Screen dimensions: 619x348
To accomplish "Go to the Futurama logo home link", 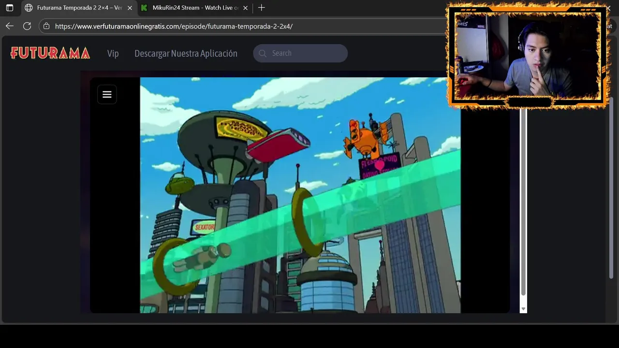I will (50, 53).
